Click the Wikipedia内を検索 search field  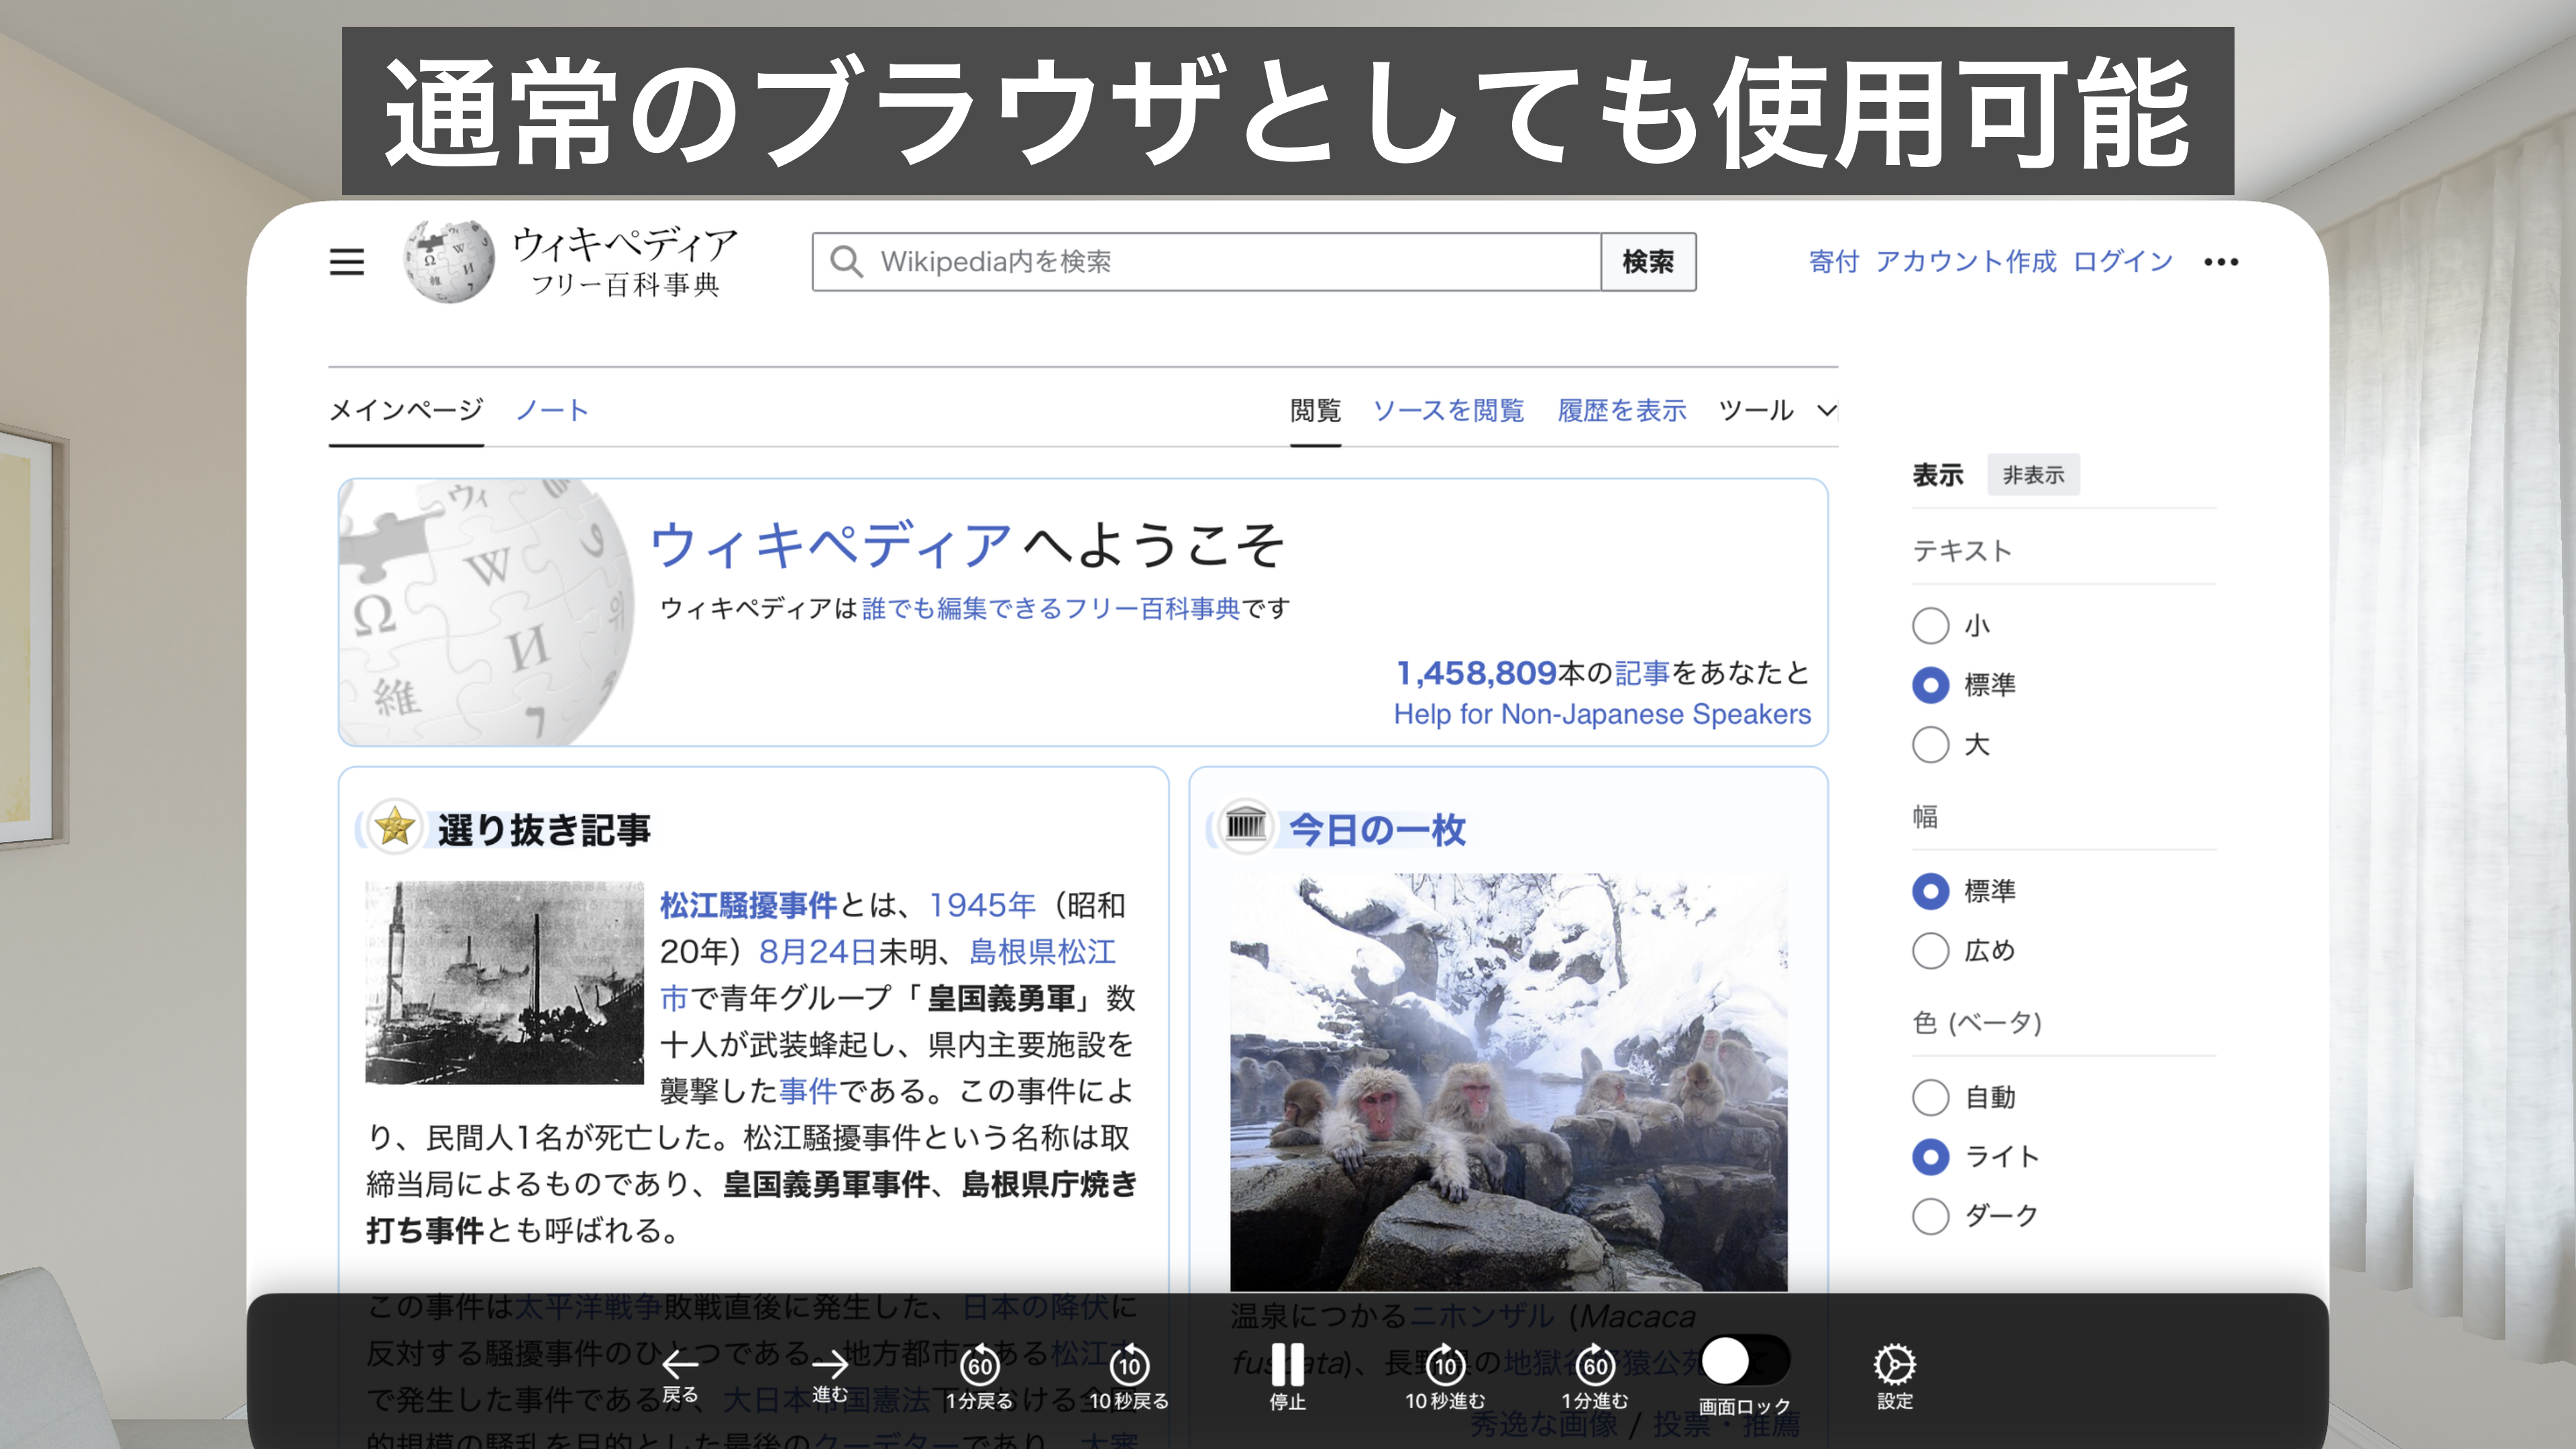click(1207, 262)
